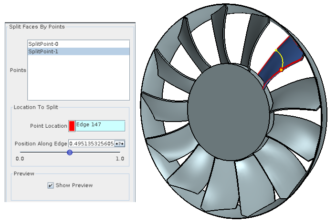Click the Split Faces By Points panel title

tap(37, 27)
